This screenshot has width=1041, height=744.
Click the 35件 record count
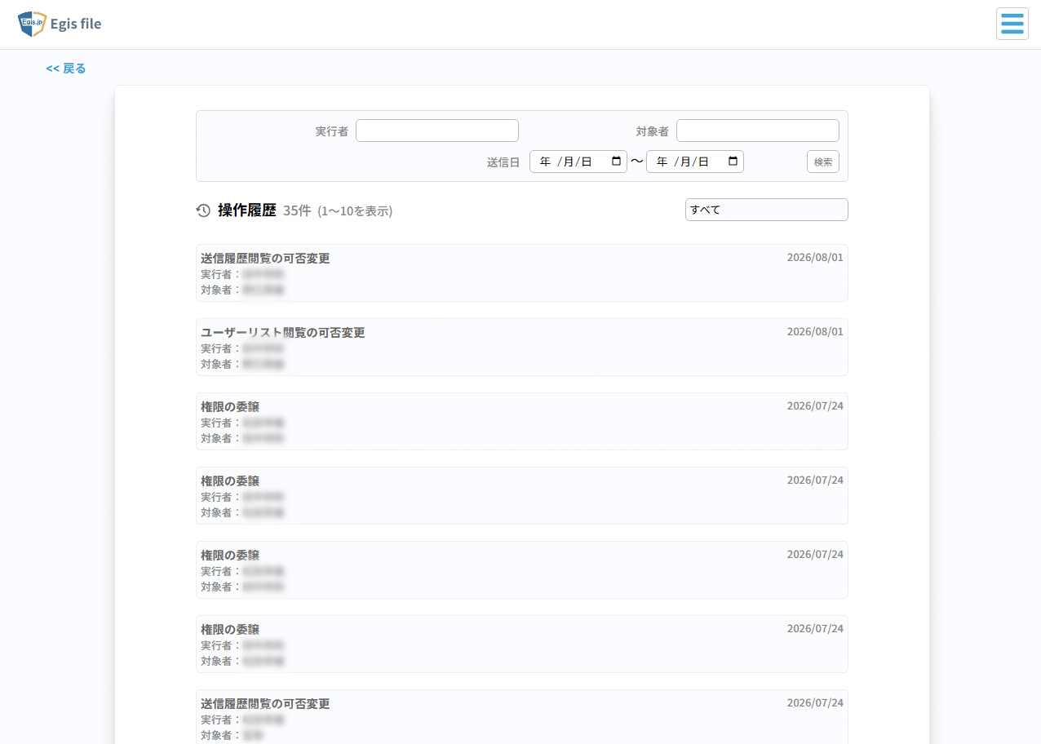pos(297,210)
